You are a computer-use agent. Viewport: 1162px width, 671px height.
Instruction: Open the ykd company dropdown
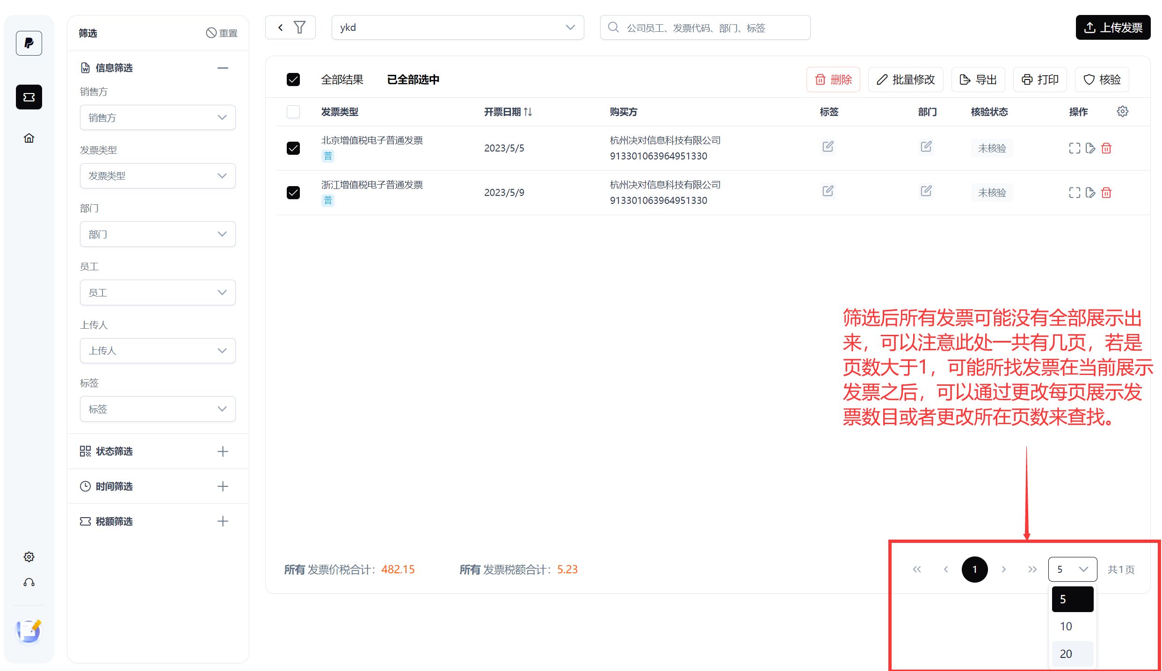click(458, 27)
